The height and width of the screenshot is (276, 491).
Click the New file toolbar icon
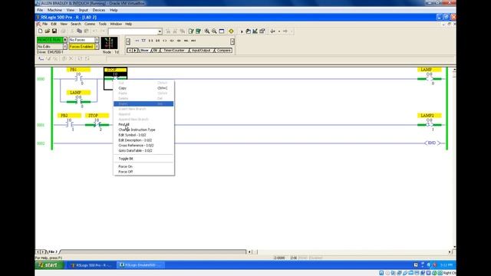40,31
